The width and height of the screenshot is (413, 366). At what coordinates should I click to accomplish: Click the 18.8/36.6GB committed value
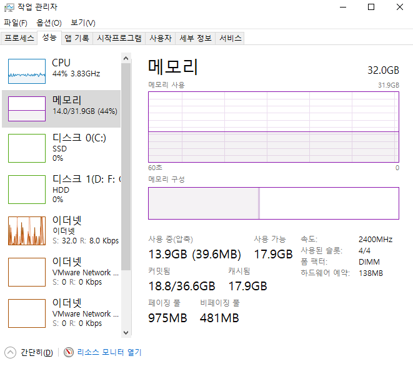pyautogui.click(x=182, y=287)
